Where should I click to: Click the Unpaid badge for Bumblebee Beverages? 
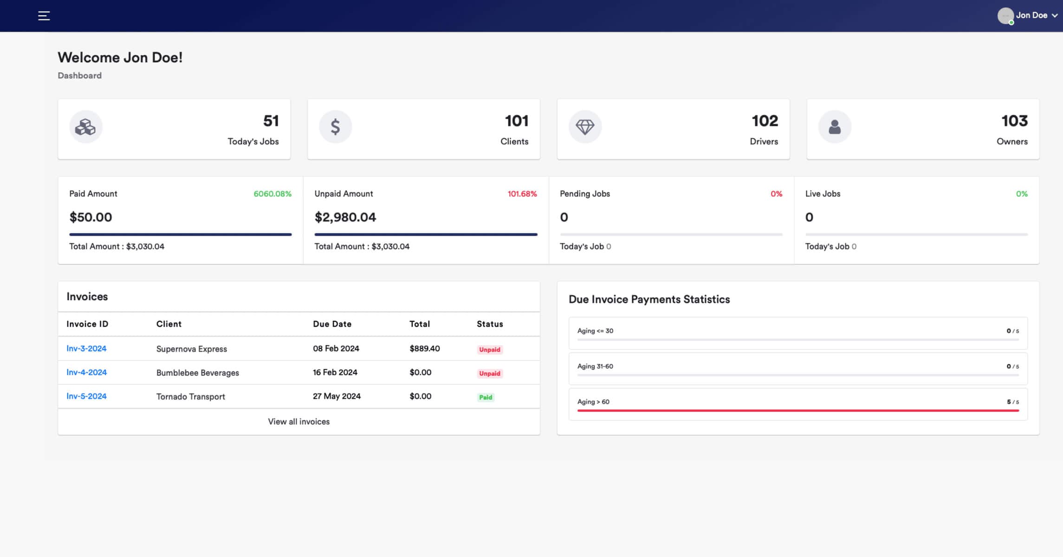click(490, 373)
